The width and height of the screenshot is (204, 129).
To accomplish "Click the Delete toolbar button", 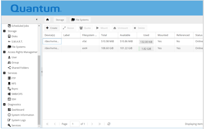I will (139, 28).
